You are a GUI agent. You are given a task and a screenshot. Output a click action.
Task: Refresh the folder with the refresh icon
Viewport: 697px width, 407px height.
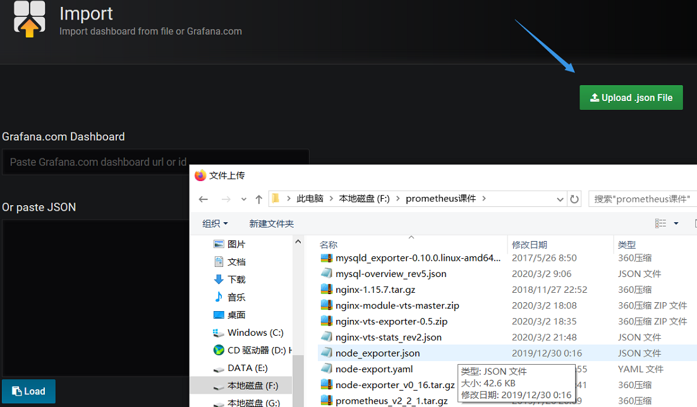(574, 199)
